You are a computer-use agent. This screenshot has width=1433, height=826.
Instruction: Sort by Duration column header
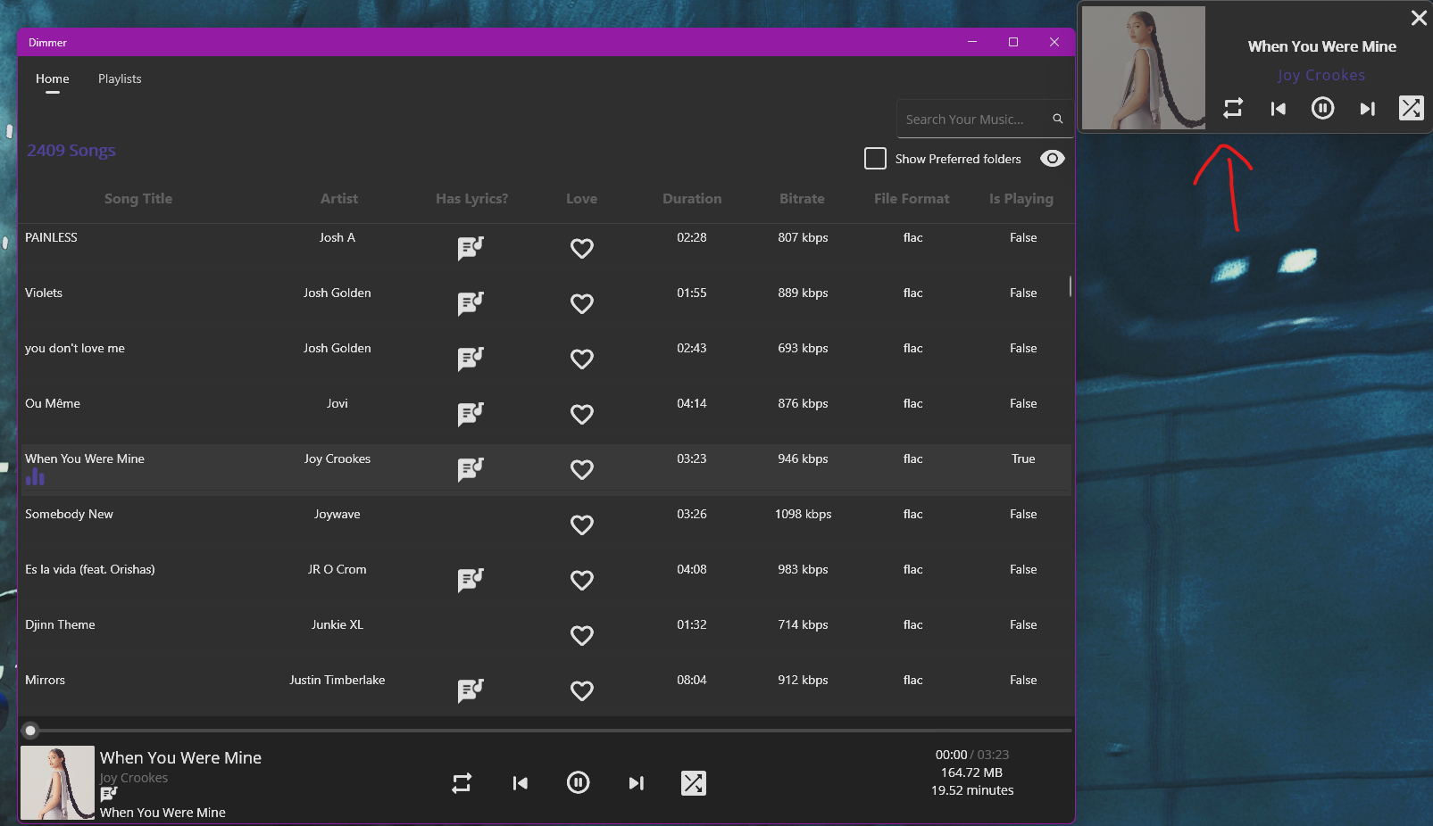point(692,199)
